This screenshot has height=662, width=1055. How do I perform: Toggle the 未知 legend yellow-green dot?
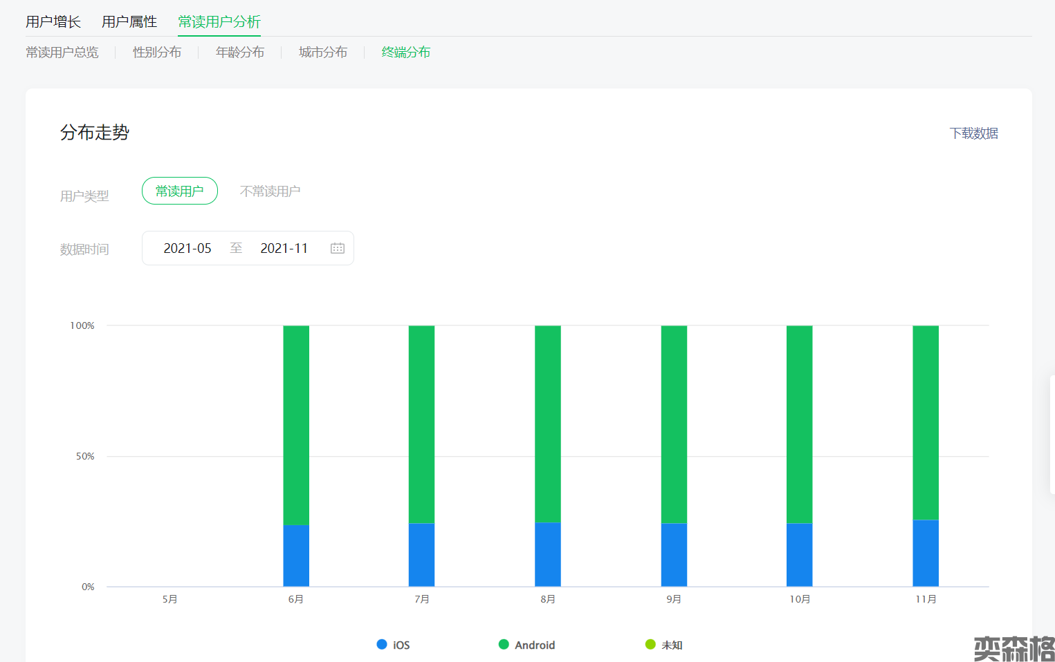(650, 644)
